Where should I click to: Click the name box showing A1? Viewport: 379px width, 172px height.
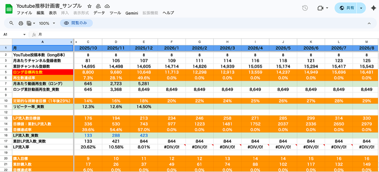pyautogui.click(x=15, y=35)
